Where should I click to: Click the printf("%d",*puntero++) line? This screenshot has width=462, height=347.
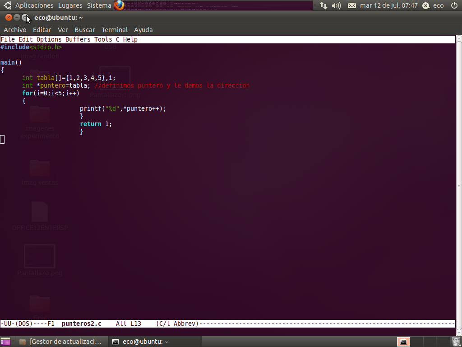[123, 108]
